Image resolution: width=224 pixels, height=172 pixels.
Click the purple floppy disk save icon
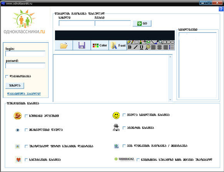click(x=82, y=45)
